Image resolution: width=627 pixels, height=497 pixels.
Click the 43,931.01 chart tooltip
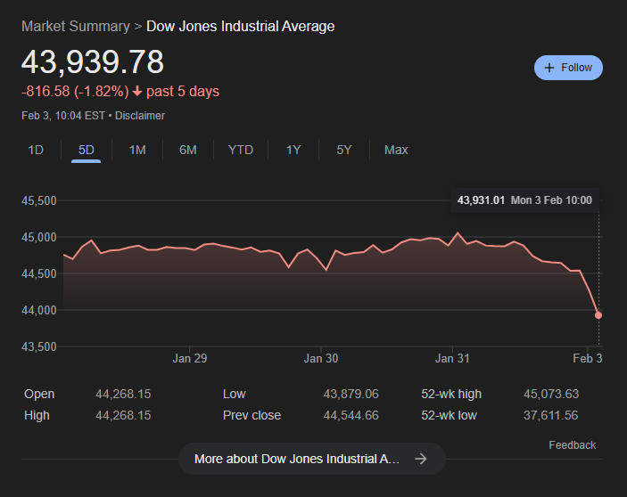pos(524,200)
